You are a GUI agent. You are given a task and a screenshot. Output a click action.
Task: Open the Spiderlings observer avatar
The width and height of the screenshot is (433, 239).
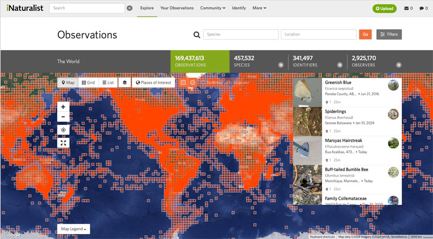pyautogui.click(x=393, y=114)
